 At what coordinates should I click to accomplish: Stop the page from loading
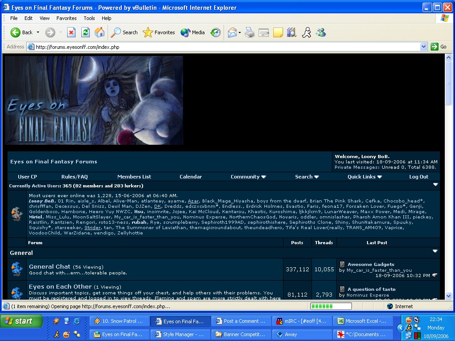click(x=72, y=32)
